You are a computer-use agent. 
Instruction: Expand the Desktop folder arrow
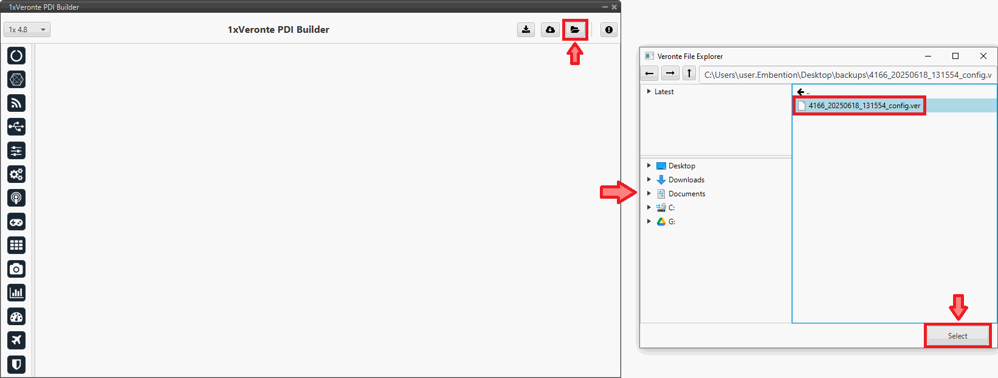tap(649, 166)
